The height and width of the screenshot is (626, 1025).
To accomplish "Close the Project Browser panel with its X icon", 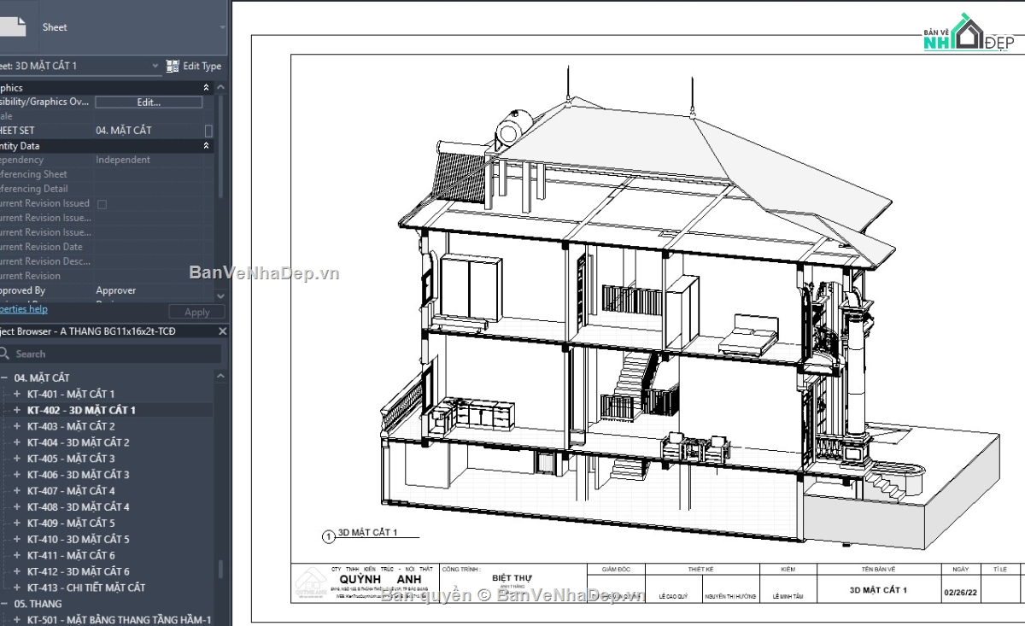I will tap(222, 331).
